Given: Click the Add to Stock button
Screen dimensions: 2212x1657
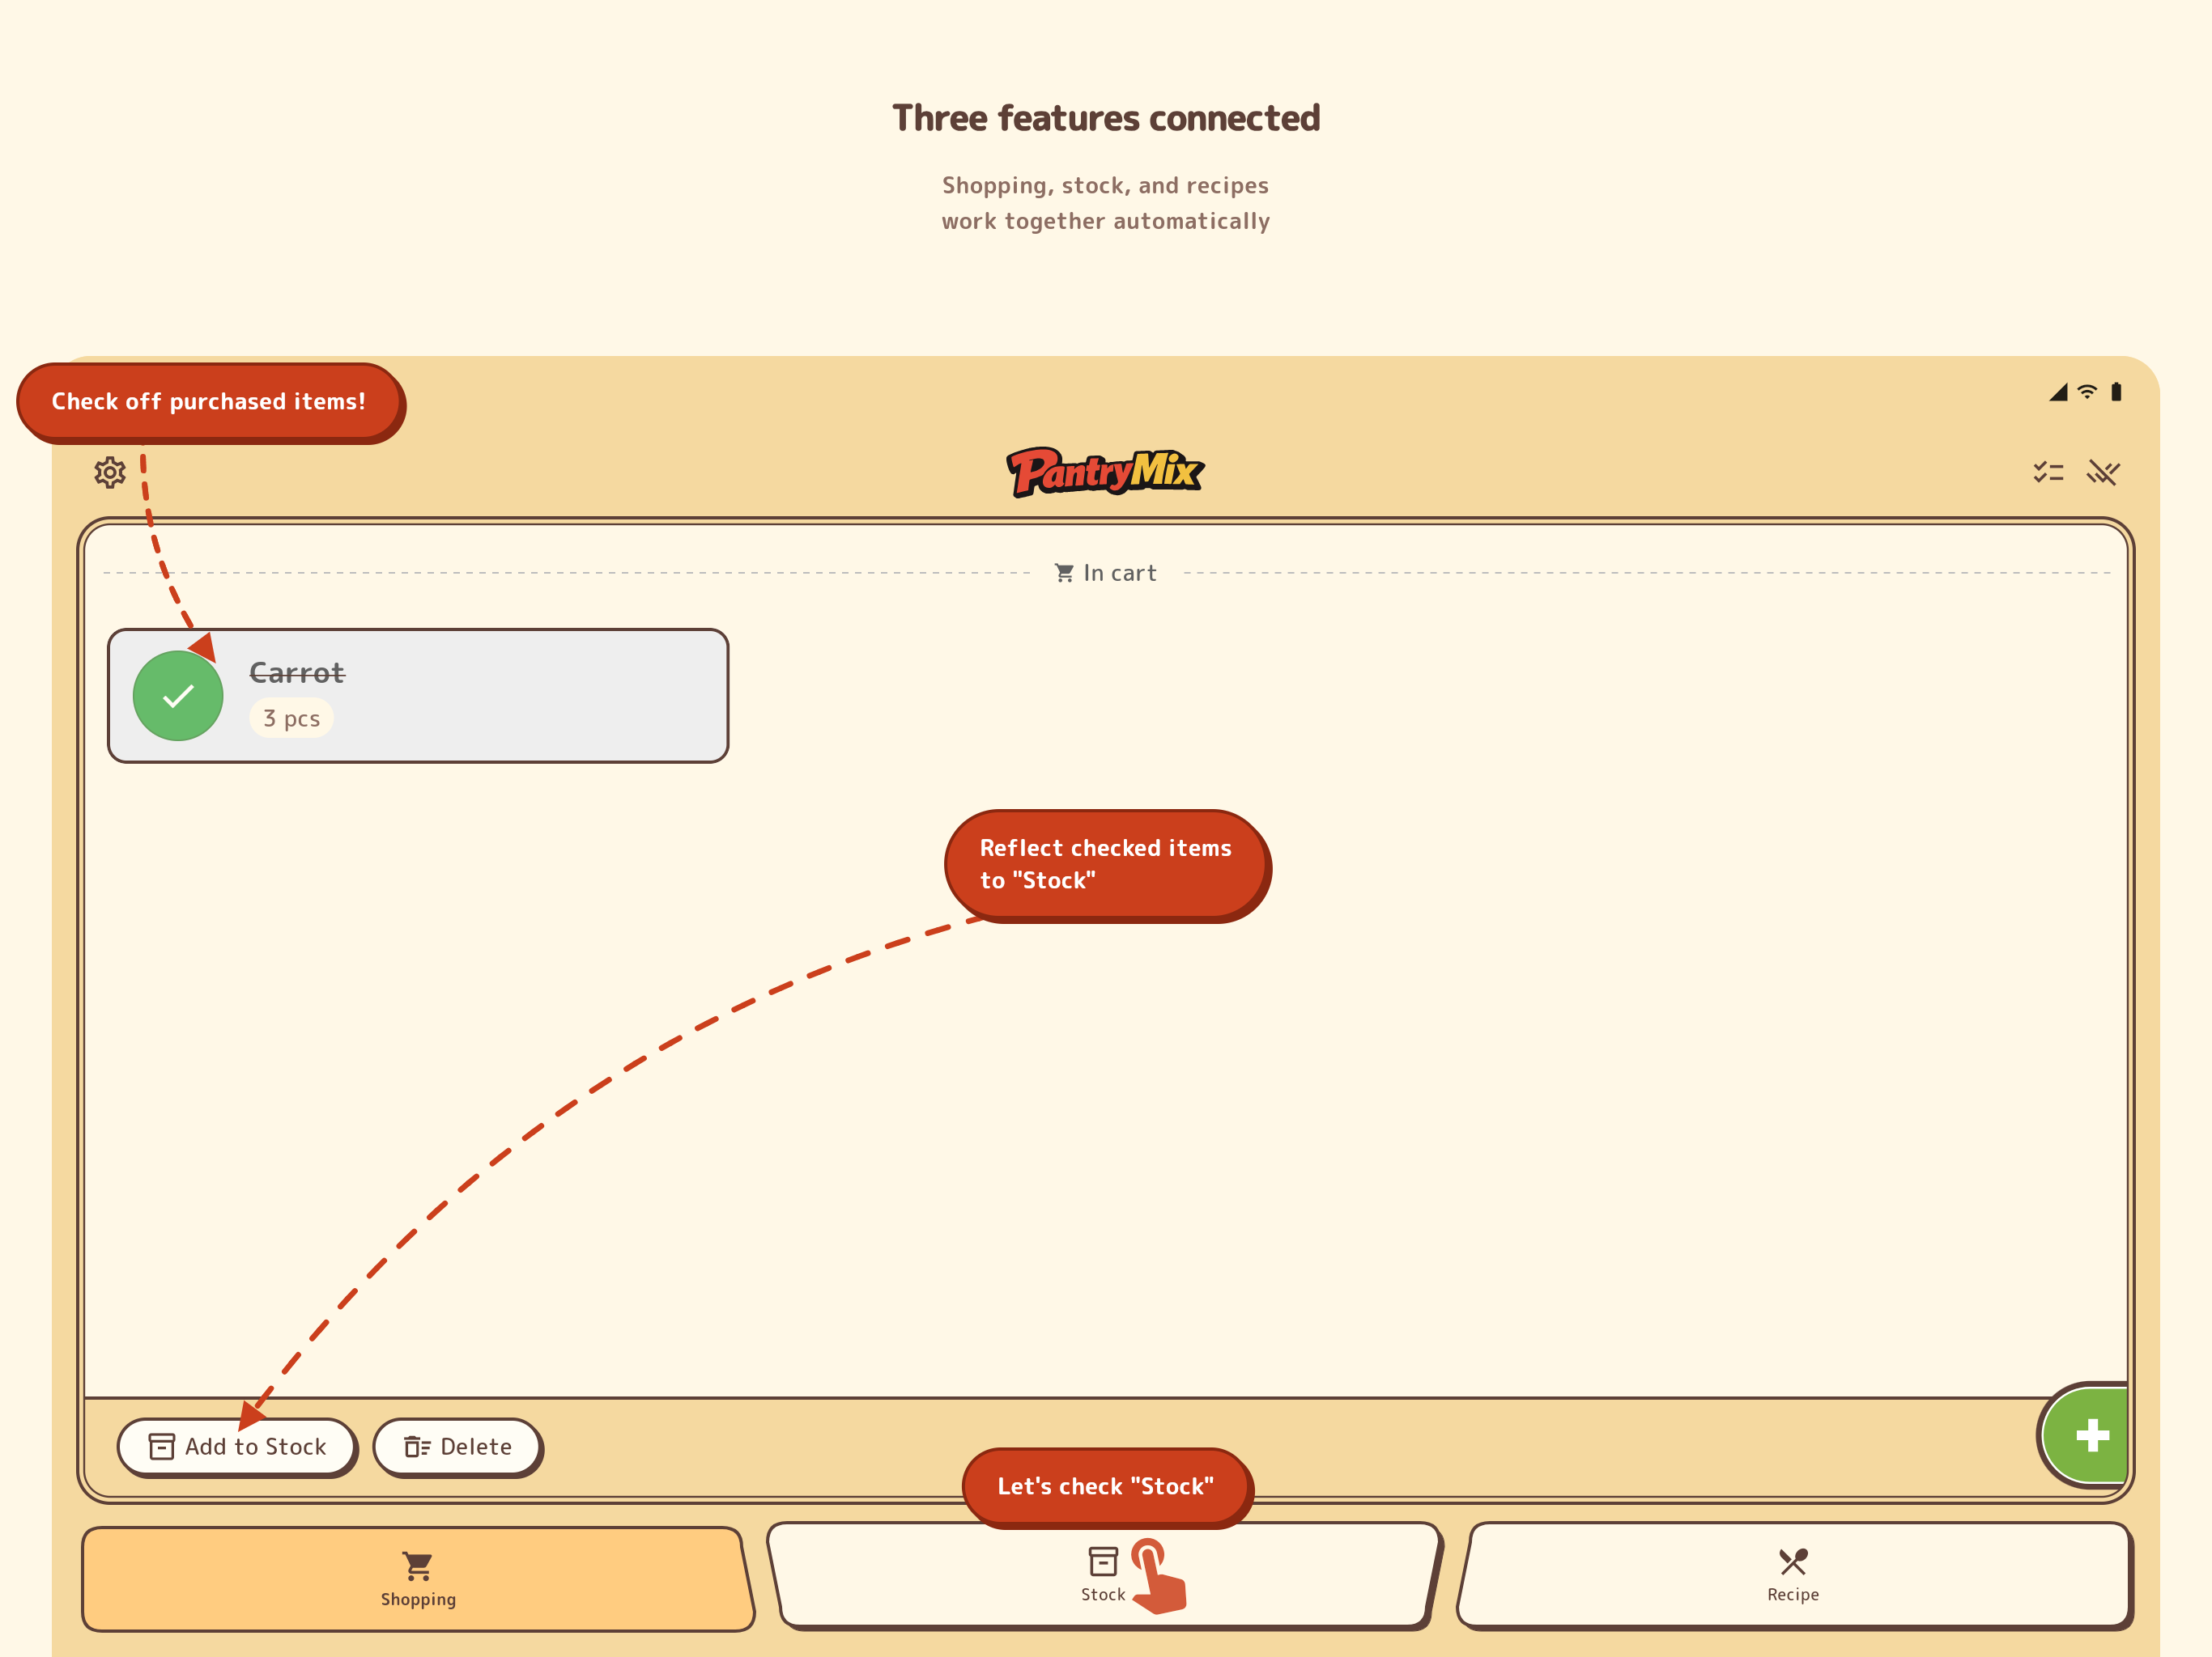Looking at the screenshot, I should pyautogui.click(x=237, y=1446).
